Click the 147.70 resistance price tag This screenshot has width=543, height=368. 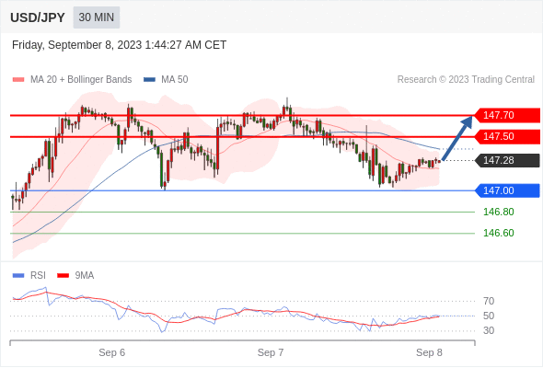[507, 115]
